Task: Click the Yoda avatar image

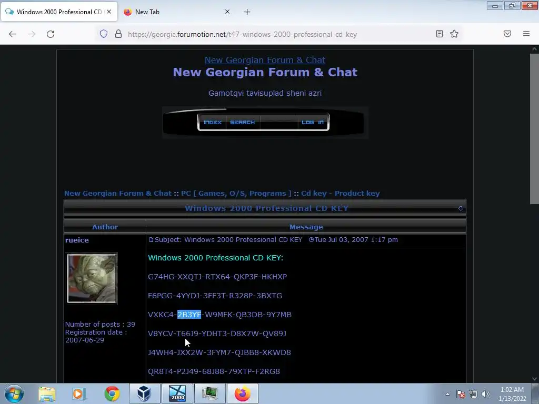Action: (92, 278)
